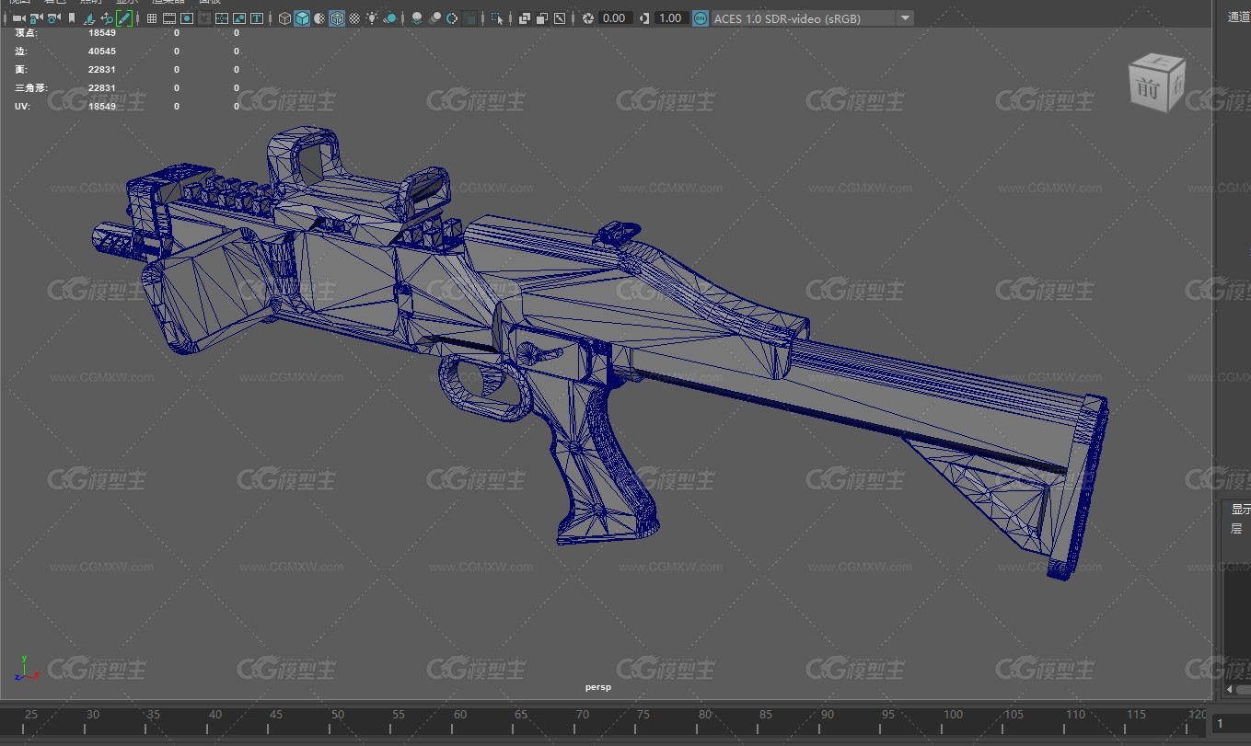
Task: Click the highlighted green Grease Pencil icon
Action: pyautogui.click(x=124, y=18)
